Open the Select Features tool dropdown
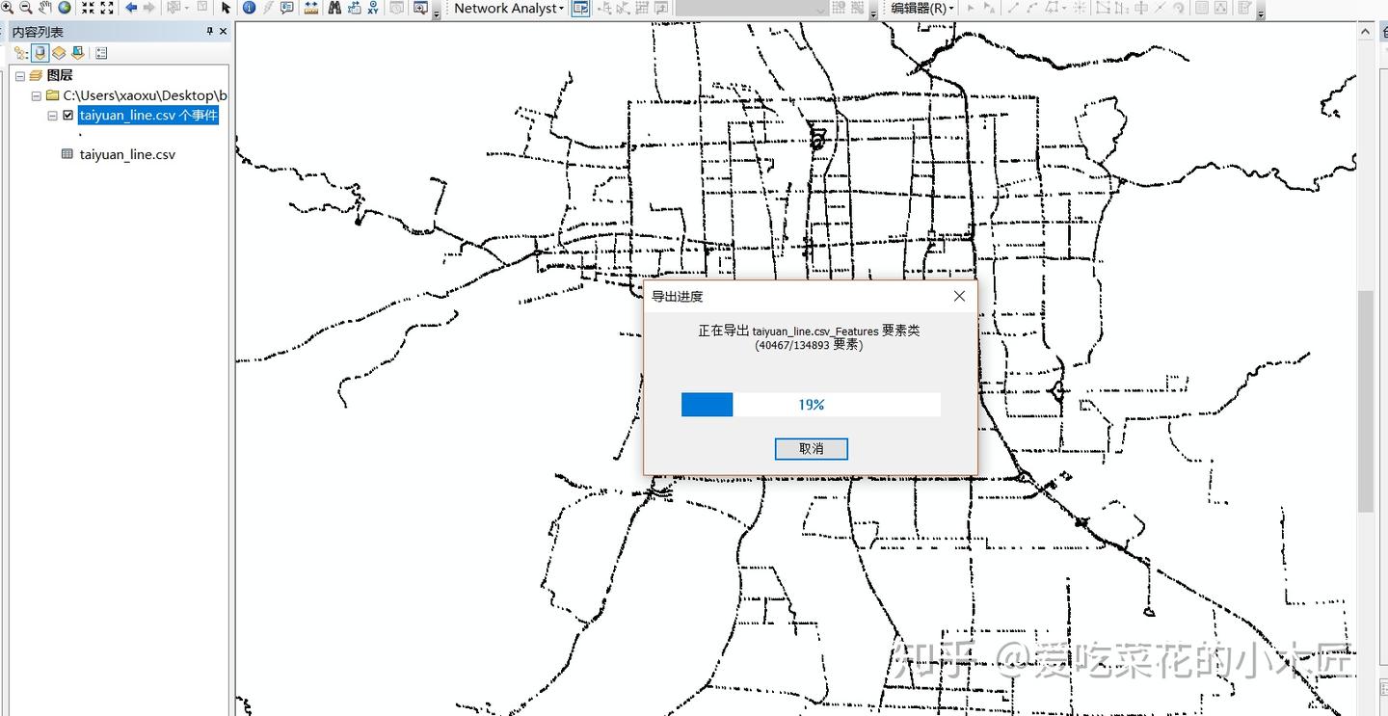The height and width of the screenshot is (716, 1388). click(186, 8)
